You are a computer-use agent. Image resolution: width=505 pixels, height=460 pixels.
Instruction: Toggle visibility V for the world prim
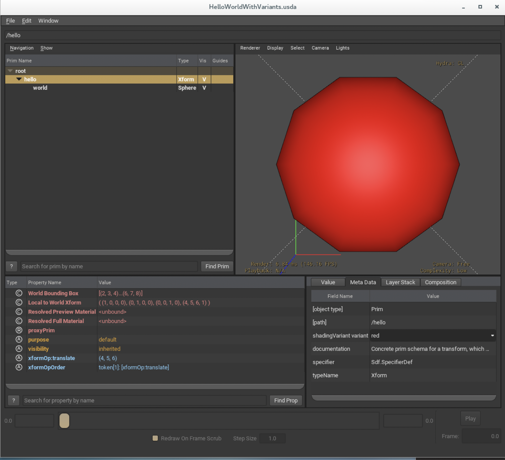(x=204, y=88)
